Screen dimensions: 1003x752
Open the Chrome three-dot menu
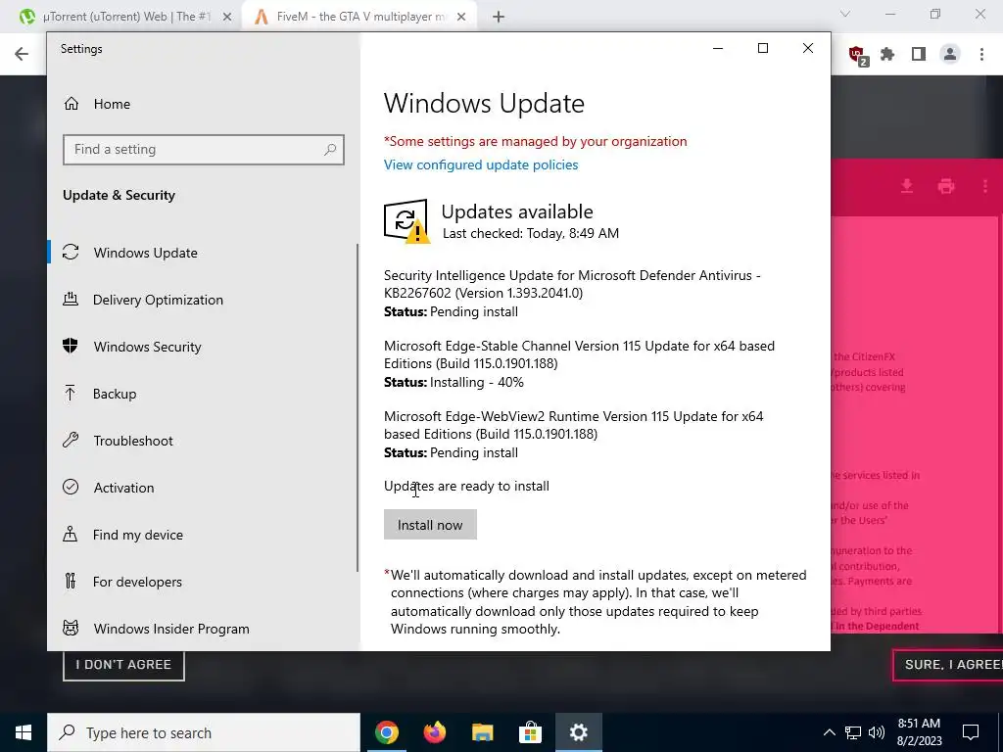coord(981,55)
